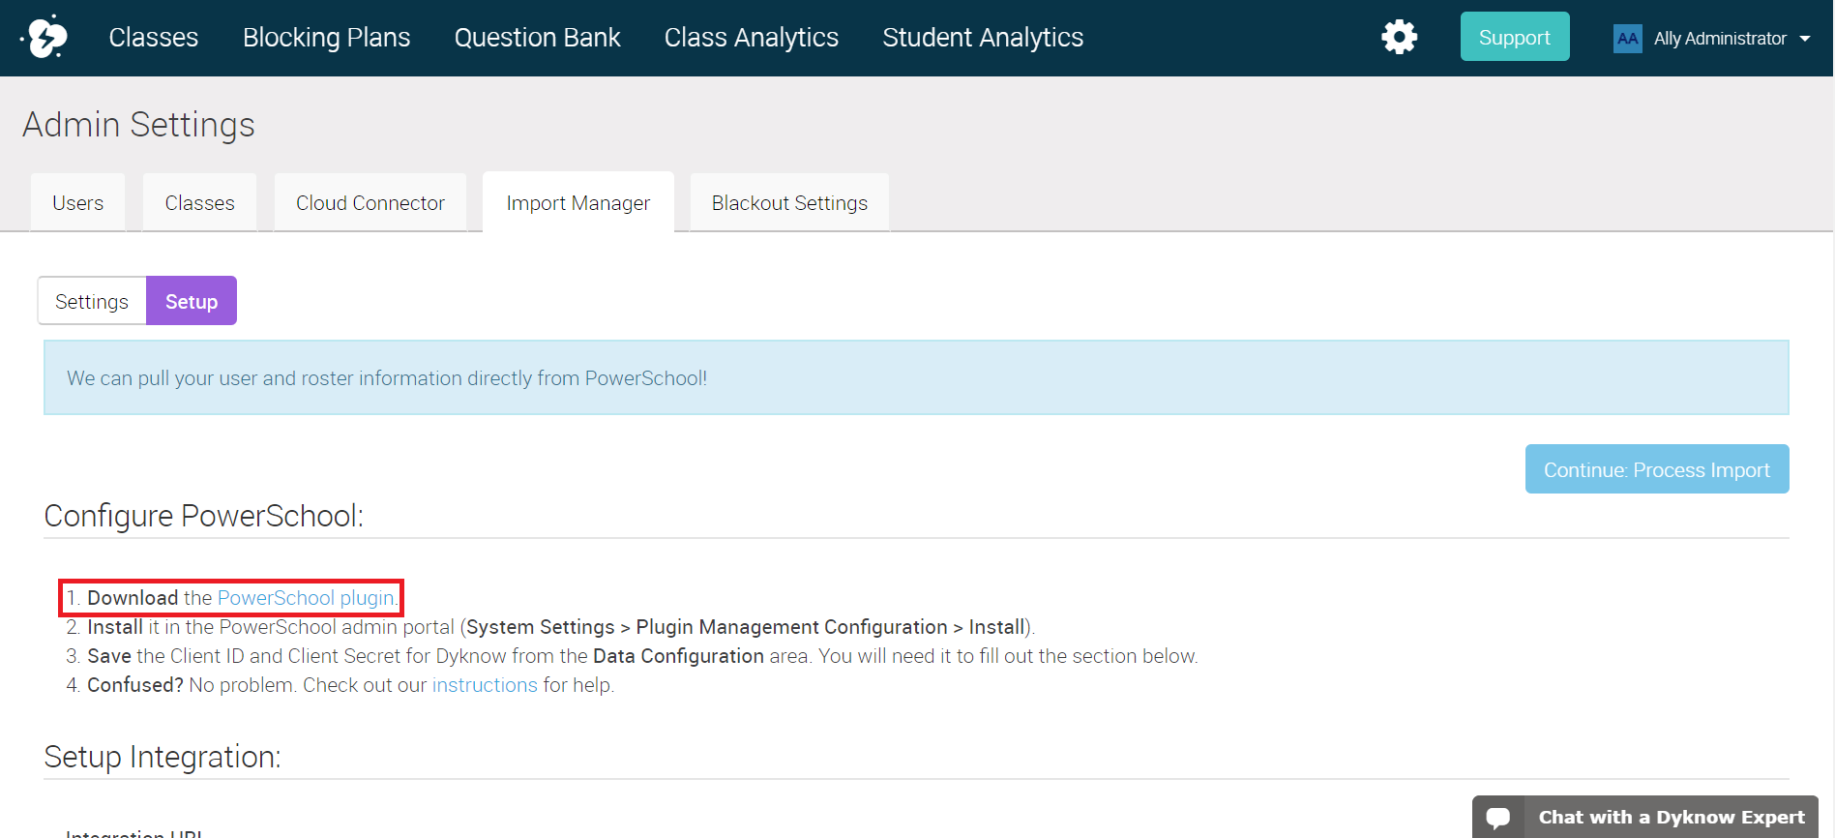This screenshot has height=838, width=1835.
Task: Open Student Analytics
Action: click(983, 38)
